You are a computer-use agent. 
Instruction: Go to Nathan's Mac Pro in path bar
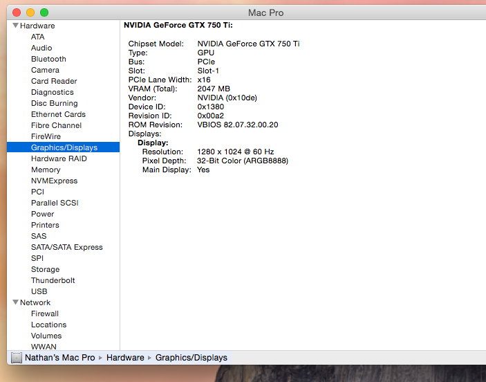tap(60, 358)
